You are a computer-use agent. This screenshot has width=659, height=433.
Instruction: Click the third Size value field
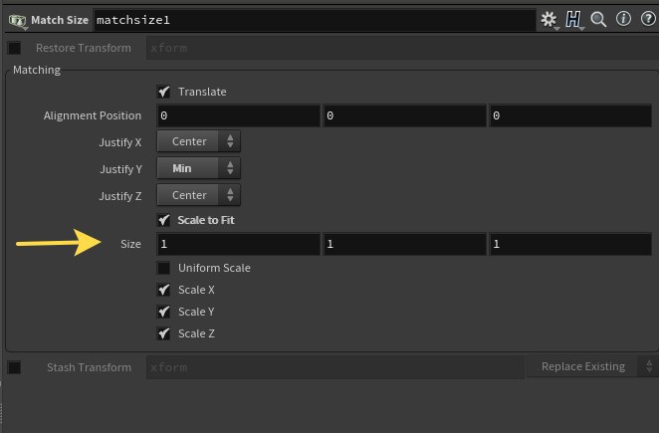point(570,244)
